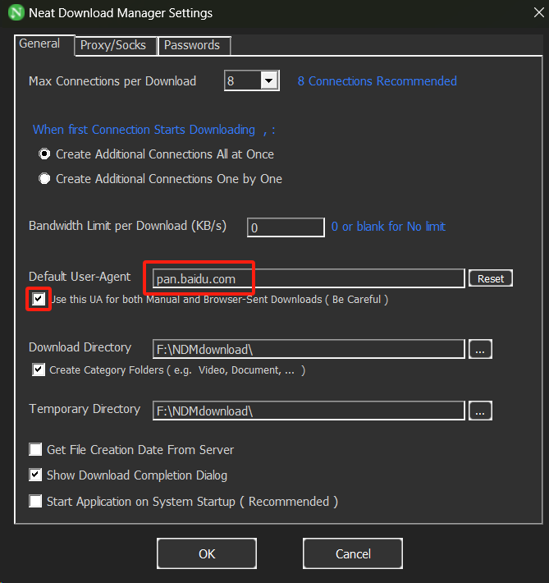This screenshot has width=549, height=583.
Task: Switch to the Proxy/Socks tab
Action: click(113, 45)
